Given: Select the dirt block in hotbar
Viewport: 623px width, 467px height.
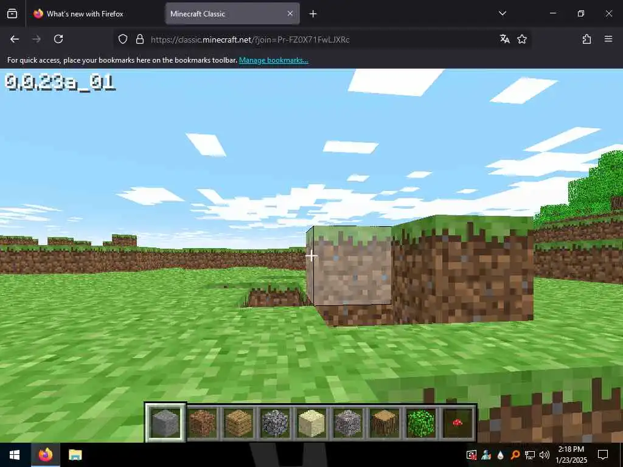Looking at the screenshot, I should [x=202, y=423].
